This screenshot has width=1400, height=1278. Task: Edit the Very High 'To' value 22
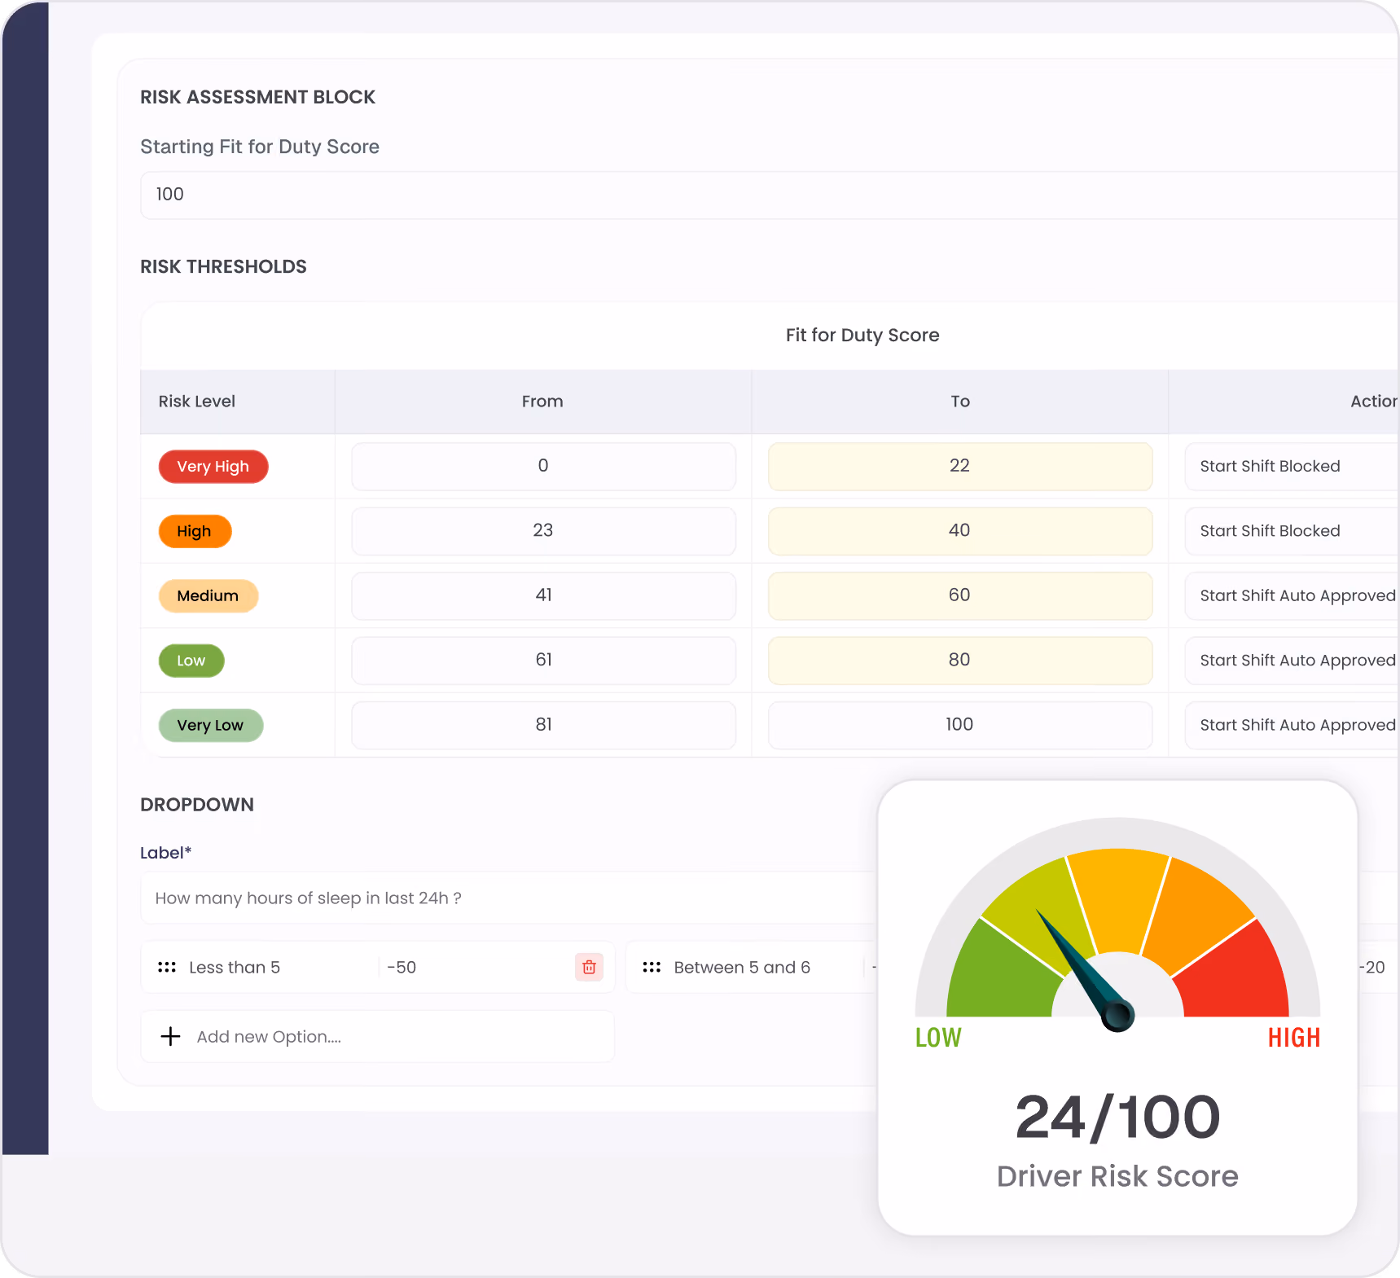(959, 466)
